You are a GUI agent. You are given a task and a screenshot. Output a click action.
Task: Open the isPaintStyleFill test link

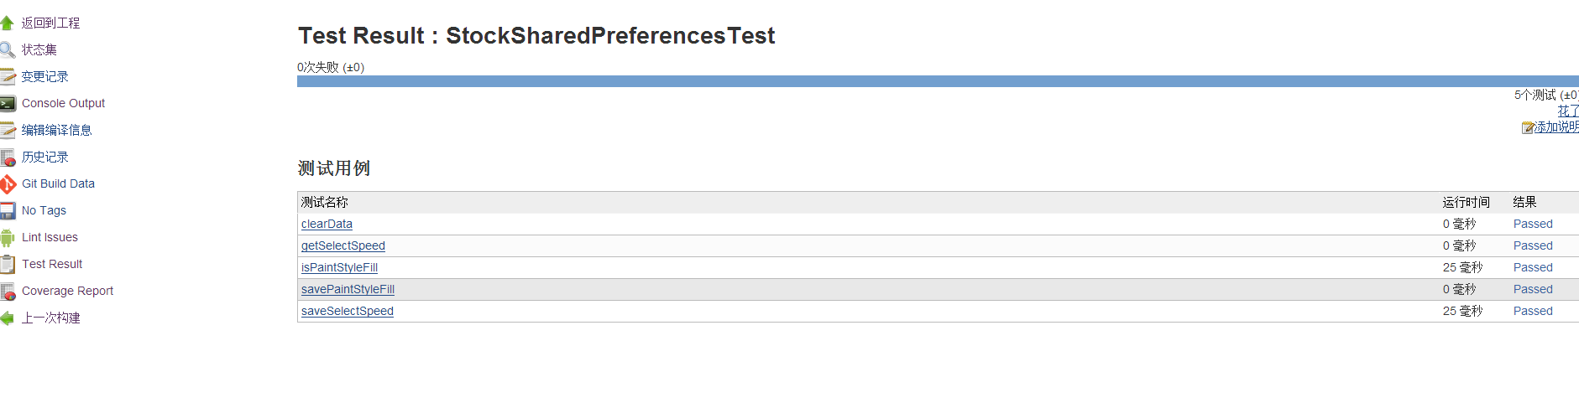(x=339, y=267)
